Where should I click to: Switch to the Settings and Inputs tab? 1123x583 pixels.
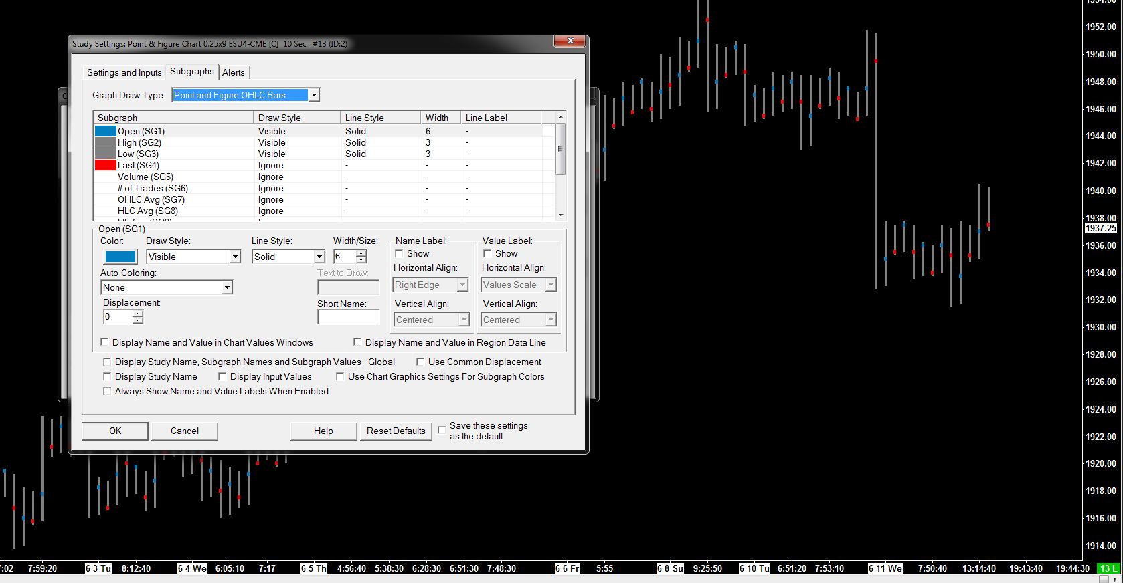tap(124, 72)
